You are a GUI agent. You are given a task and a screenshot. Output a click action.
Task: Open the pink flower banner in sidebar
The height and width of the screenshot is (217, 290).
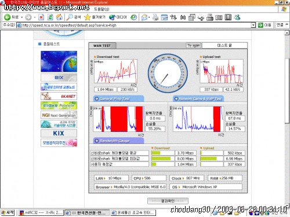tap(59, 143)
